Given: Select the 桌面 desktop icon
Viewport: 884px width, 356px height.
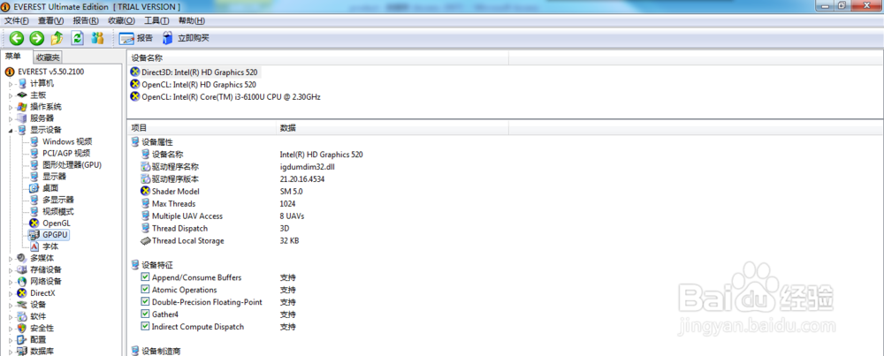Looking at the screenshot, I should coord(34,188).
